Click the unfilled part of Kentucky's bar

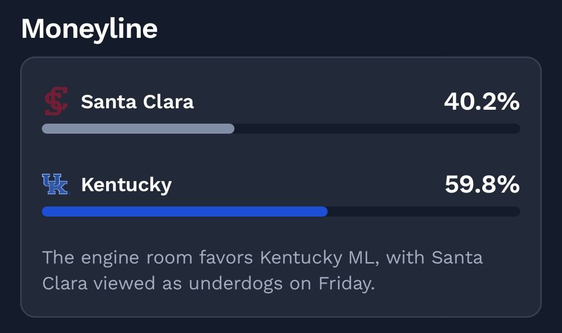tap(424, 211)
